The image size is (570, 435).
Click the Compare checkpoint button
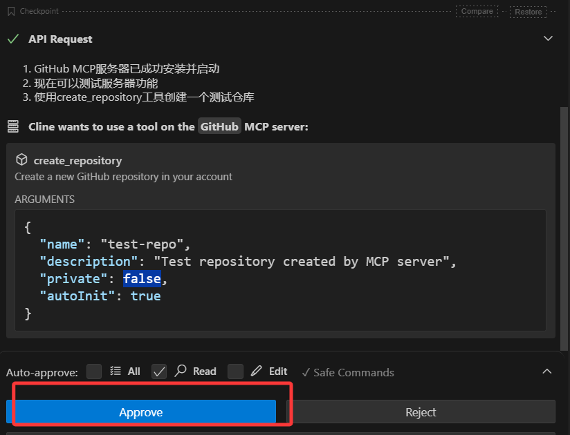477,11
